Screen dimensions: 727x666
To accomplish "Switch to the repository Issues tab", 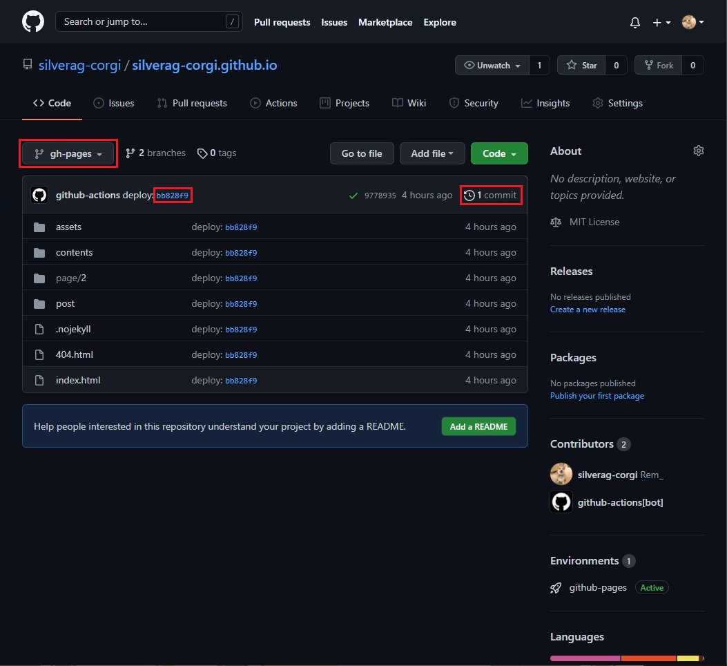I will (114, 103).
